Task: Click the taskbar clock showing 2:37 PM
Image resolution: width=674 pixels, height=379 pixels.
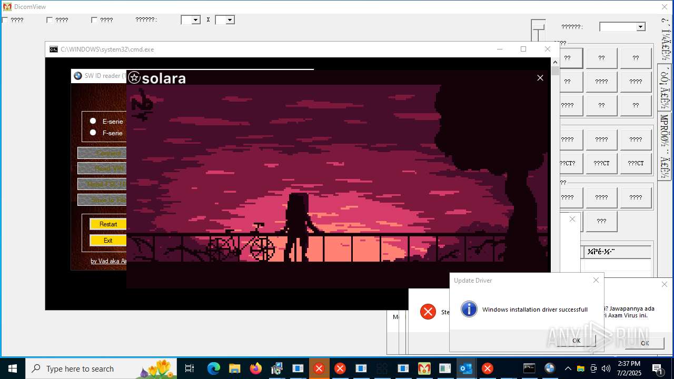Action: pos(628,368)
